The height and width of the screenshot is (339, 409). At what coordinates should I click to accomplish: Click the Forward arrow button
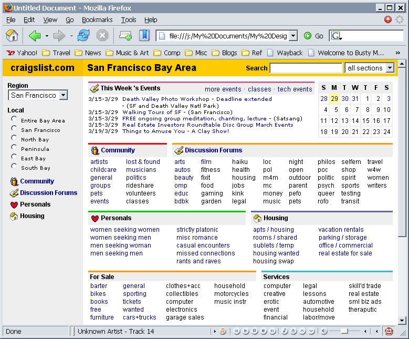(59, 36)
